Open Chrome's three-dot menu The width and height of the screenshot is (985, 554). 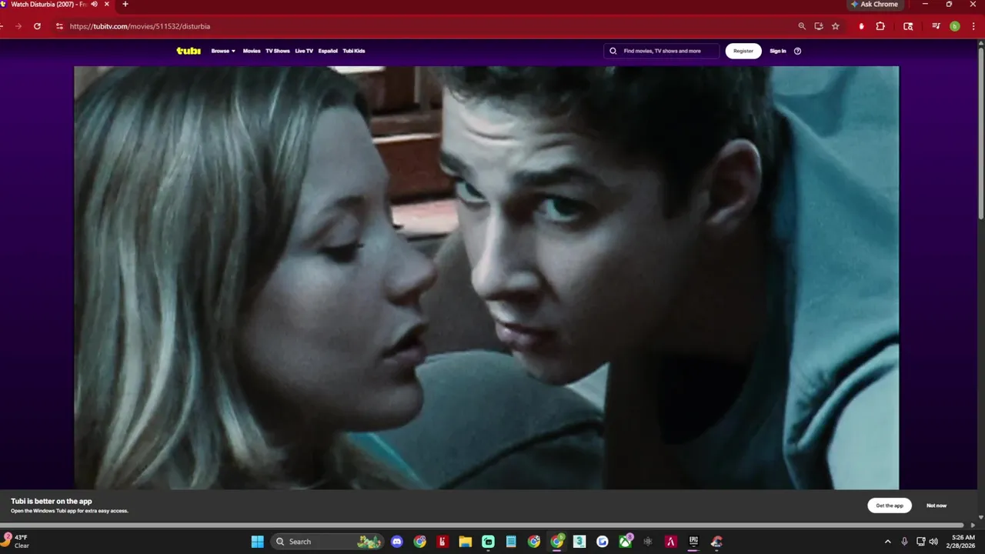tap(973, 26)
